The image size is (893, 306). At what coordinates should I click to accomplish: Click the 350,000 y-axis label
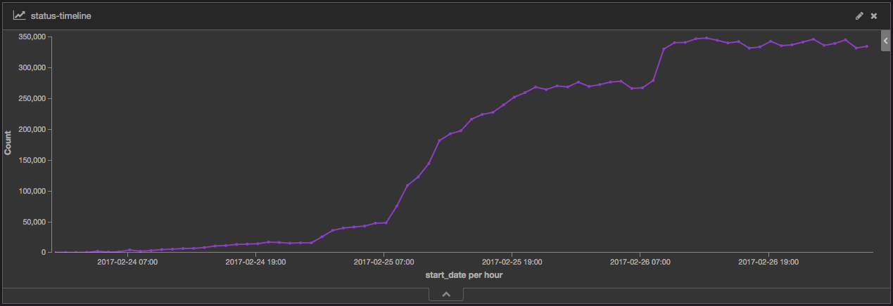tap(32, 36)
